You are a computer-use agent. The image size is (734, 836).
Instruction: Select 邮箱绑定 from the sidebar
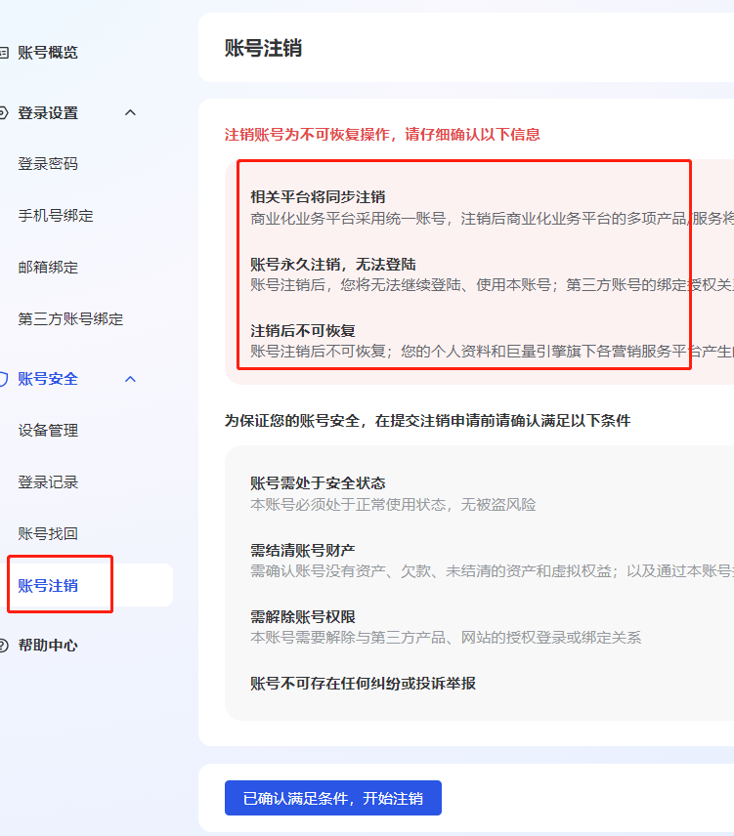(48, 268)
